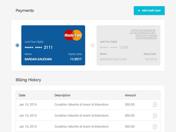This screenshot has width=176, height=132.
Task: Click the first Jan 15, 2015 date row
Action: tap(28, 105)
